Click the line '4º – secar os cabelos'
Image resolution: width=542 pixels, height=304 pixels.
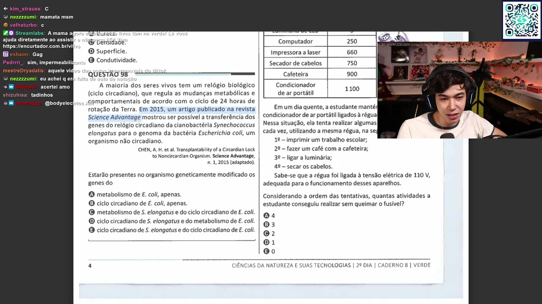(x=303, y=166)
